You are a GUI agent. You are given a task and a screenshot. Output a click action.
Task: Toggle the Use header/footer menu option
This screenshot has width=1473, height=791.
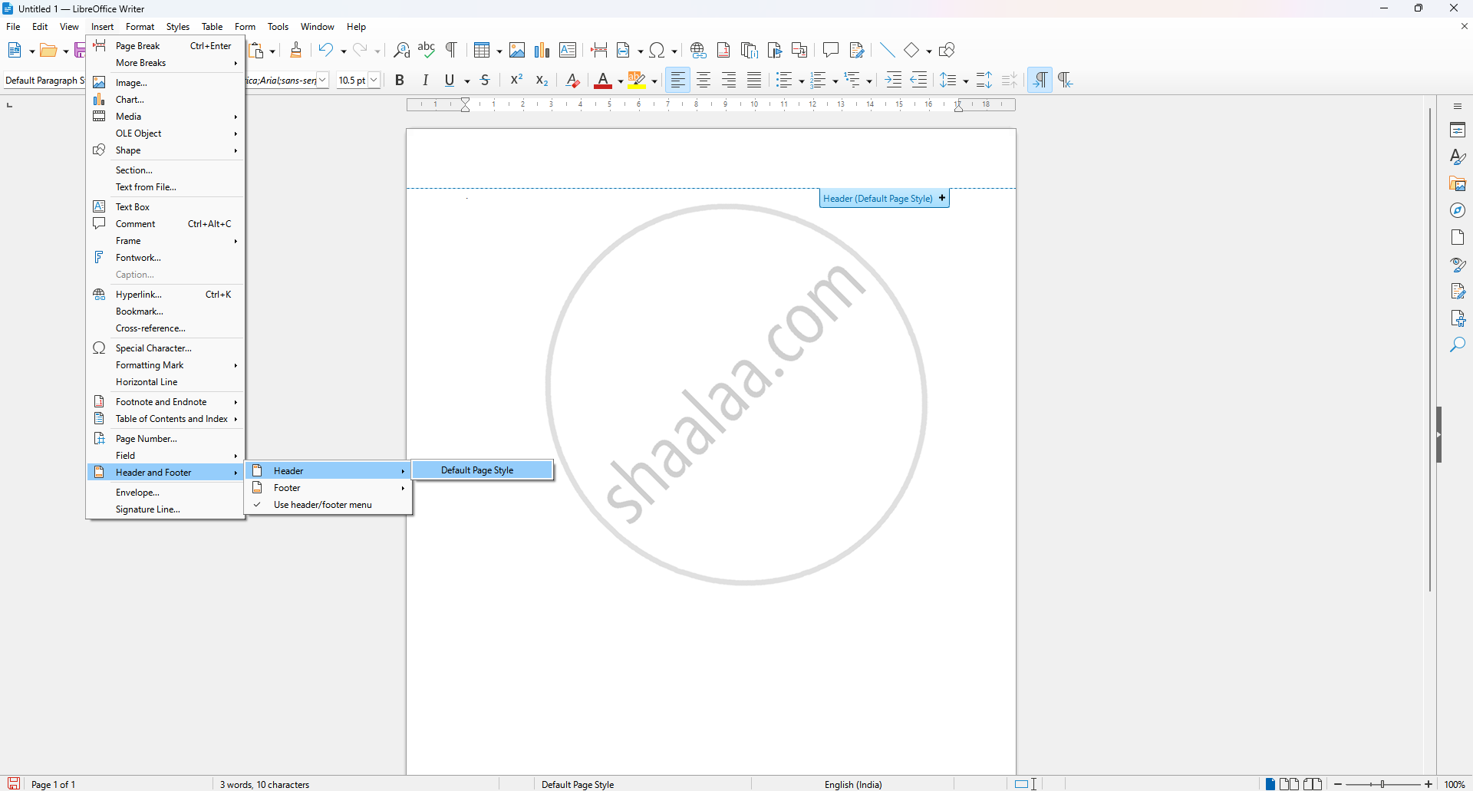[322, 505]
